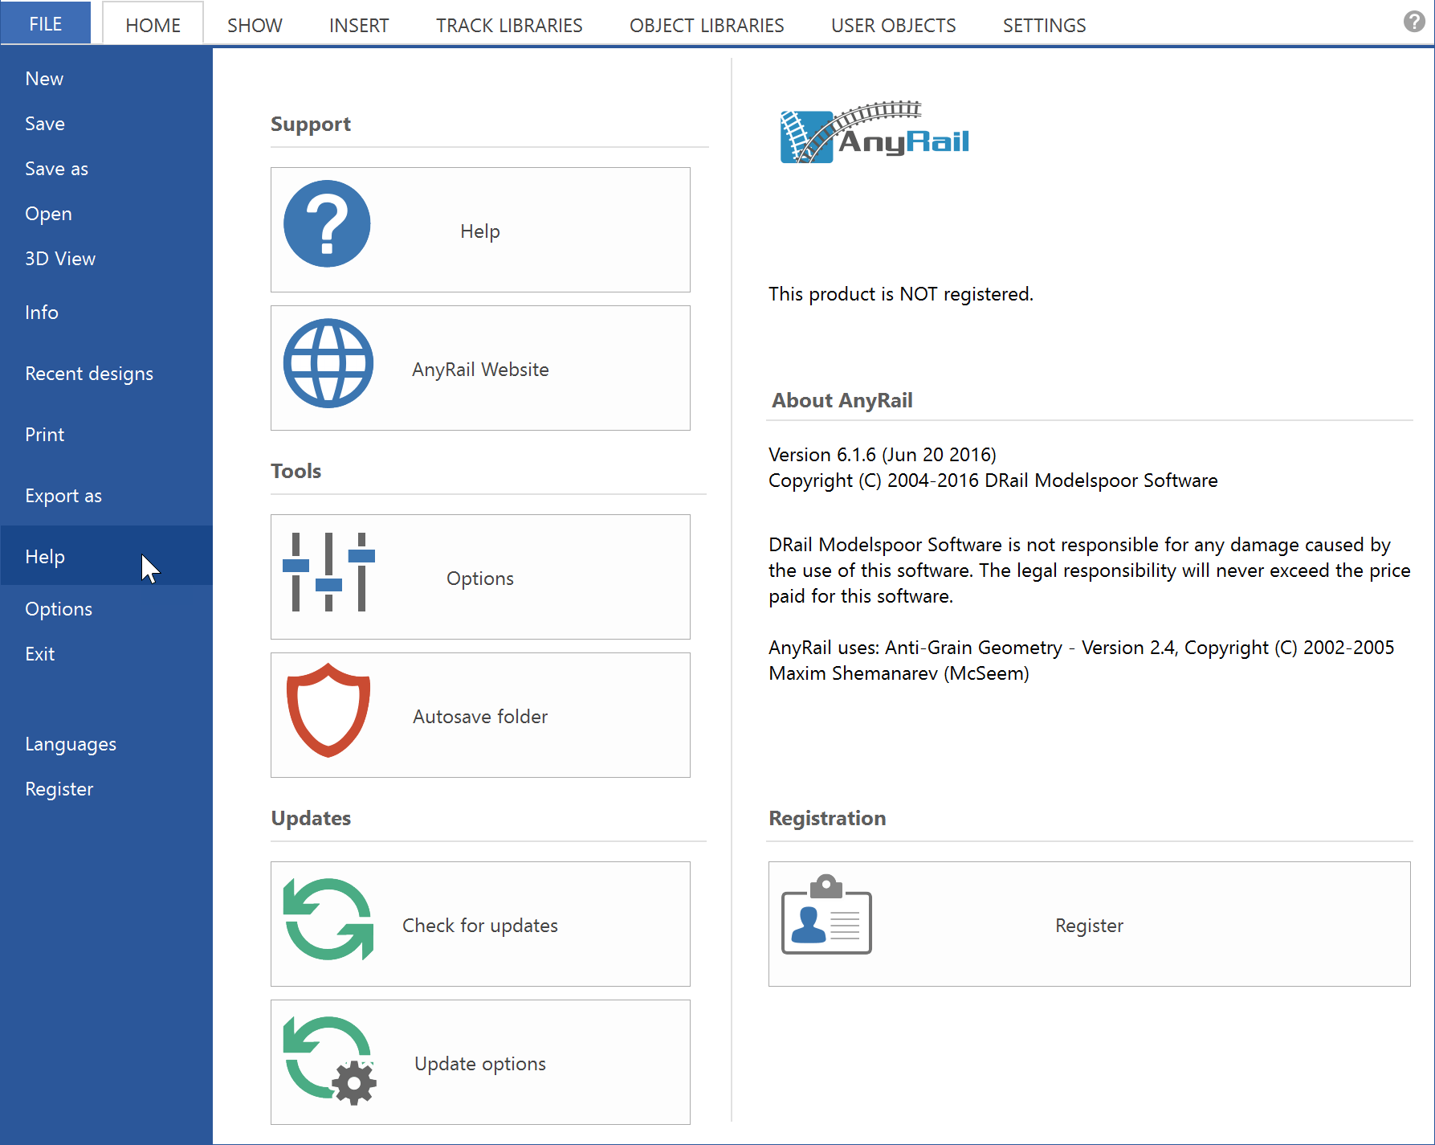Select Open in the File sidebar

point(107,214)
